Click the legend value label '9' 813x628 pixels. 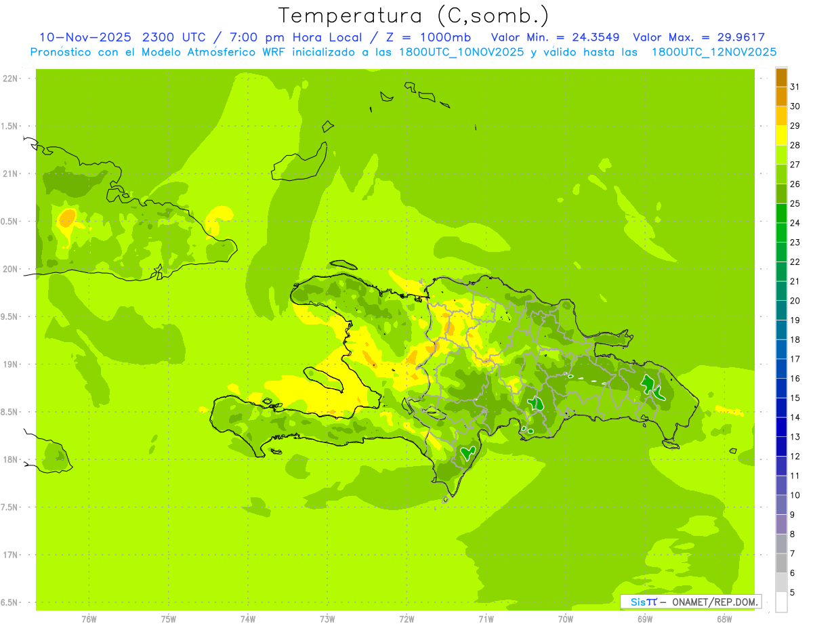tap(792, 515)
